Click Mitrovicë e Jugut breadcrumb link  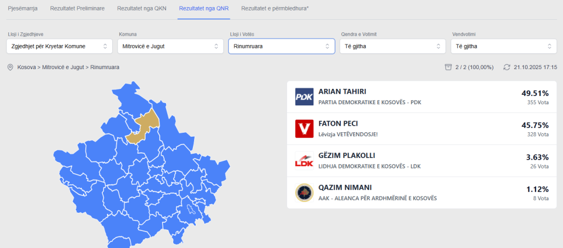(63, 67)
